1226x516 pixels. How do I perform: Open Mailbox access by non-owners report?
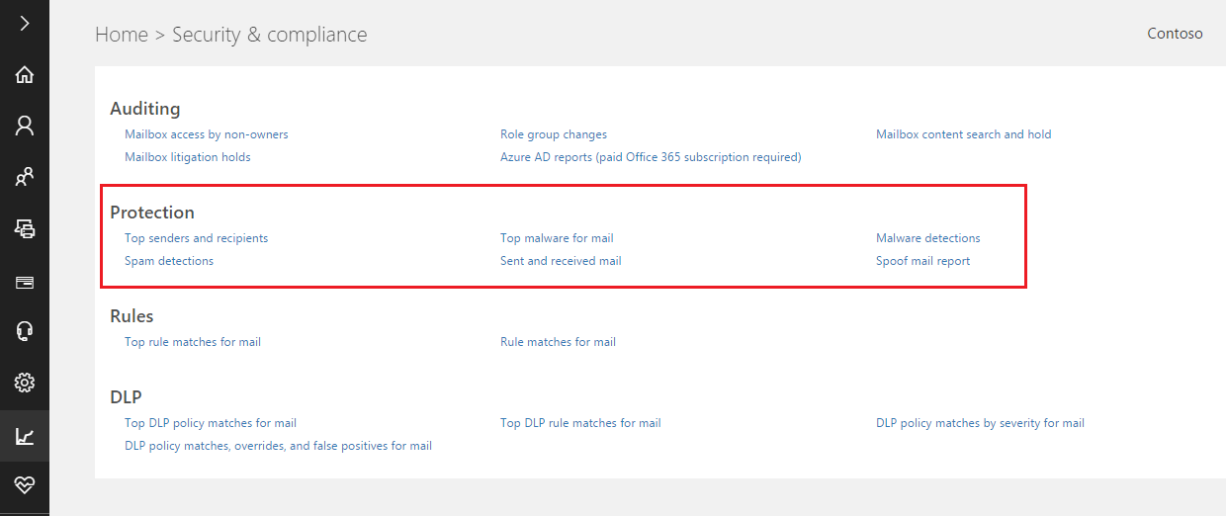207,134
